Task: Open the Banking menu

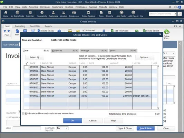Action: (93, 7)
